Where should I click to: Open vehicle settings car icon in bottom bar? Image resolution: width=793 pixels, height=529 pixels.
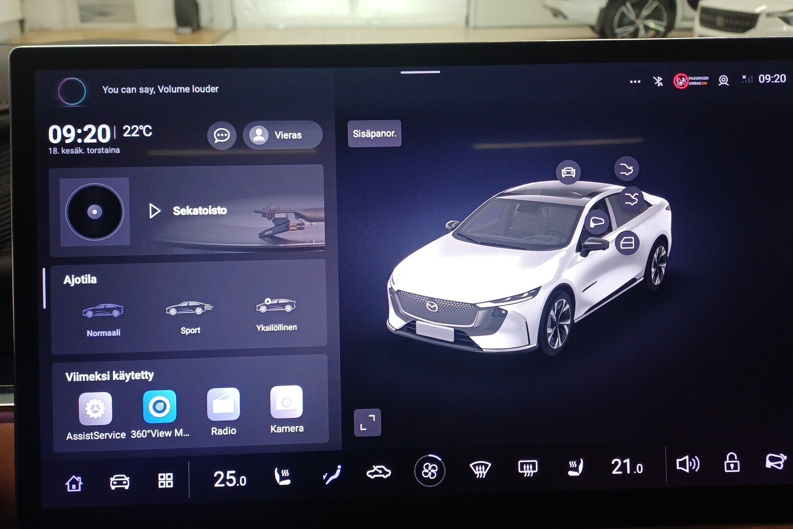119,482
